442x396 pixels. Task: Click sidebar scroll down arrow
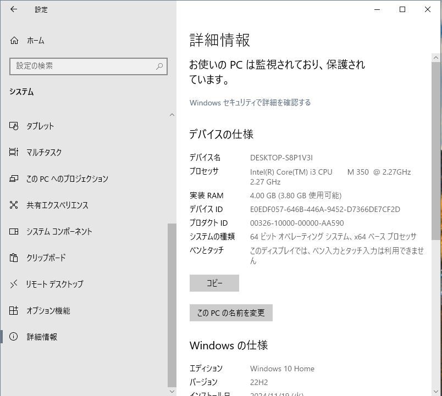click(172, 391)
